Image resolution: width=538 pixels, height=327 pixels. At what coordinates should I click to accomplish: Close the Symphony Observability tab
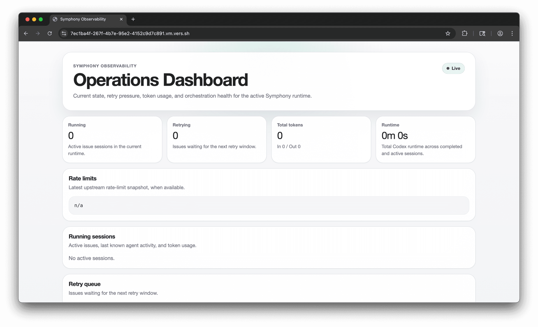[x=121, y=19]
